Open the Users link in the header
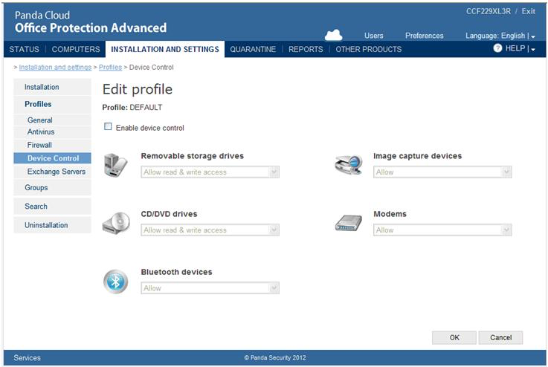Screen dimensions: 548x367 point(373,36)
